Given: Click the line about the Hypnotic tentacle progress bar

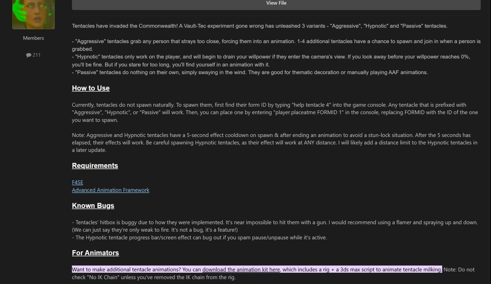Looking at the screenshot, I should tap(199, 237).
